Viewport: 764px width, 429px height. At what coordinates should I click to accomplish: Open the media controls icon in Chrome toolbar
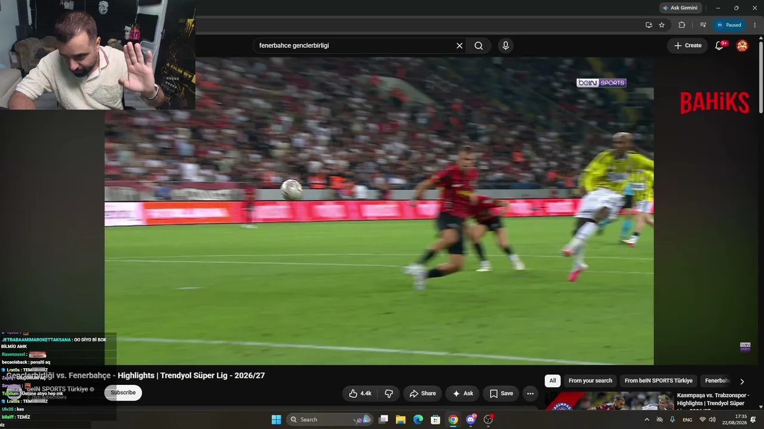pos(703,25)
